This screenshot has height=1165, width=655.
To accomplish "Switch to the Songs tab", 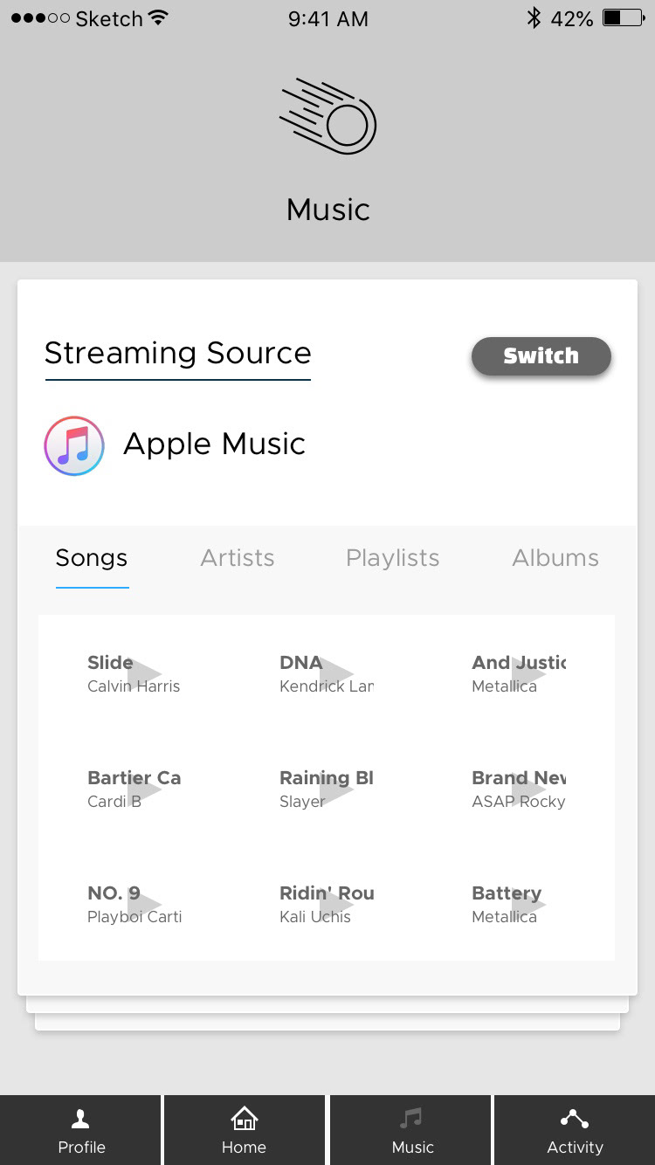I will (92, 558).
